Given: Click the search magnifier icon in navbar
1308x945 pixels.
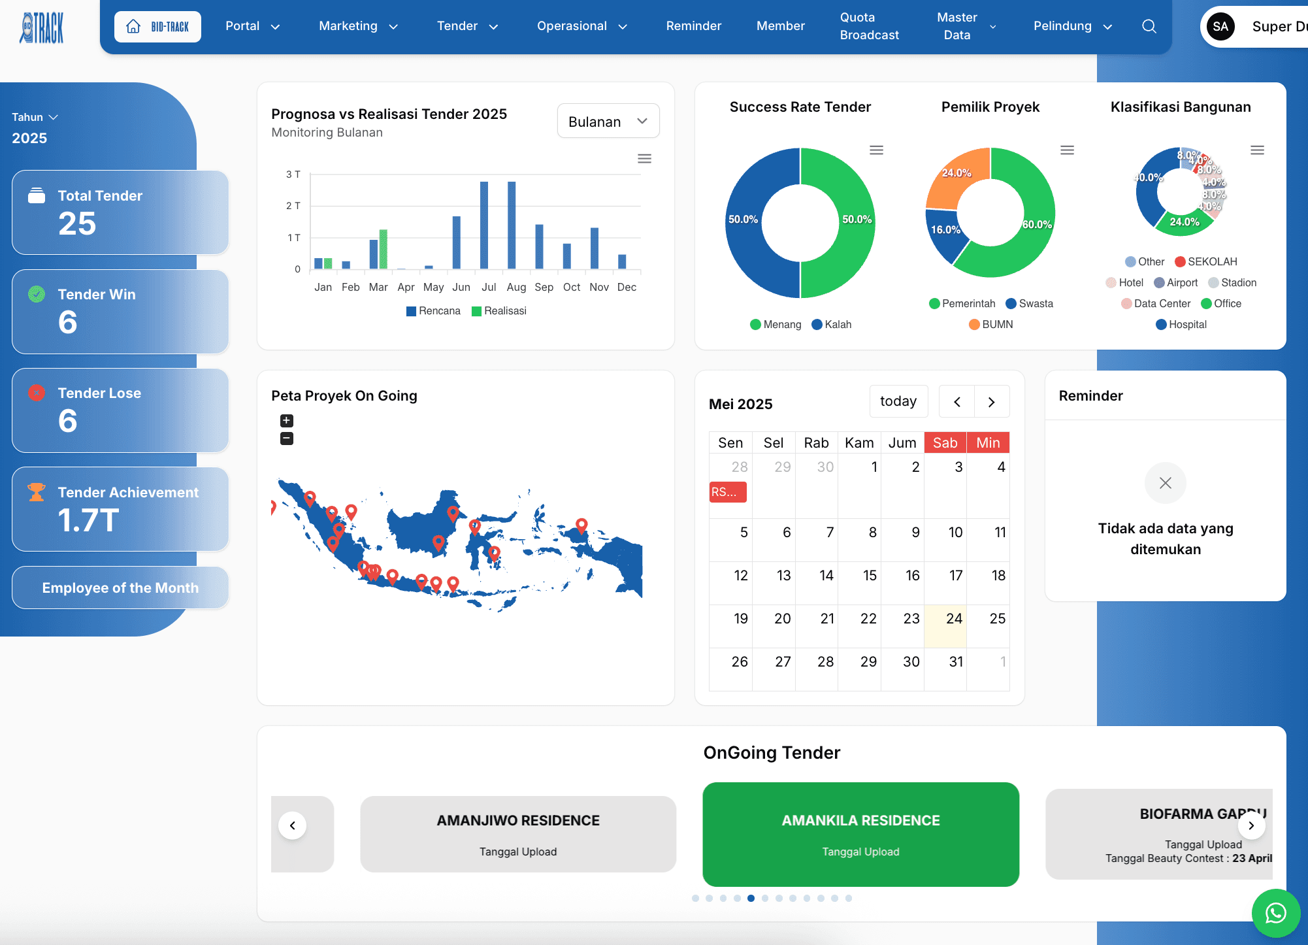Looking at the screenshot, I should [1149, 26].
